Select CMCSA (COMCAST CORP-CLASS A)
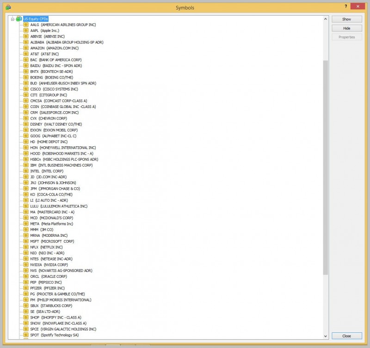The width and height of the screenshot is (370, 348). point(59,101)
